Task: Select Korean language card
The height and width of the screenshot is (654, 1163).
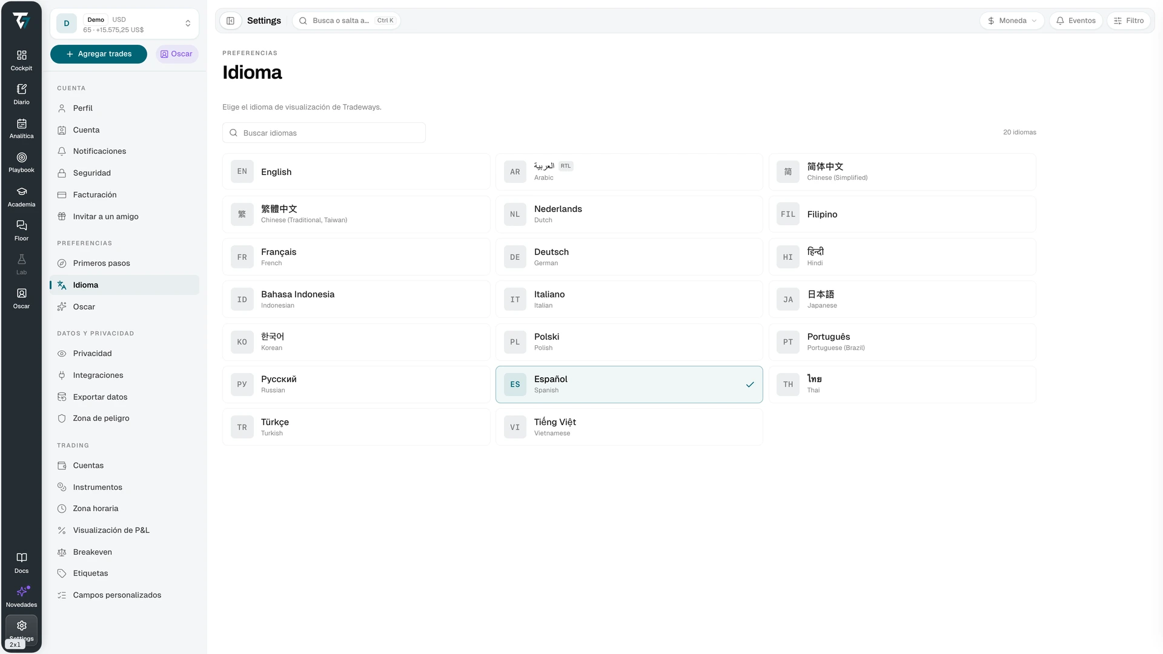Action: click(356, 342)
